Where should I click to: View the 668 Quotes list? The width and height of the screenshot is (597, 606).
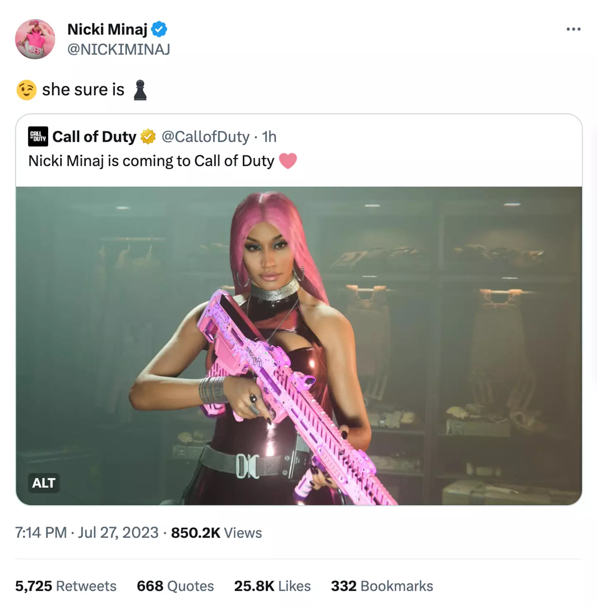175,586
